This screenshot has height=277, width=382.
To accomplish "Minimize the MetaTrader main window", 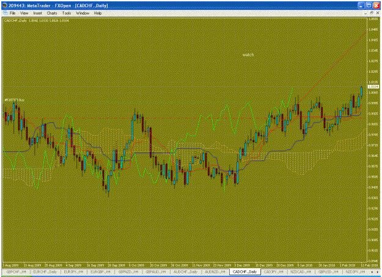I will coord(361,5).
